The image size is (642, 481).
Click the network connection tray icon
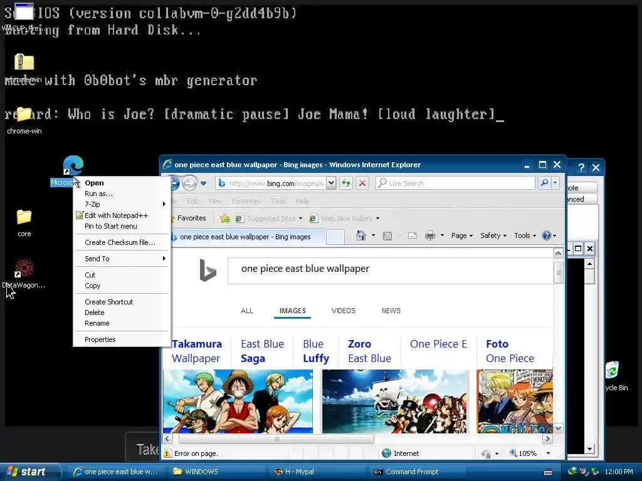coord(573,472)
